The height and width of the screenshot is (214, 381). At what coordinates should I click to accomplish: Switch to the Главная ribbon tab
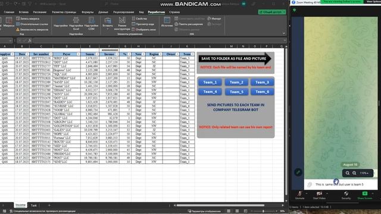[9, 12]
